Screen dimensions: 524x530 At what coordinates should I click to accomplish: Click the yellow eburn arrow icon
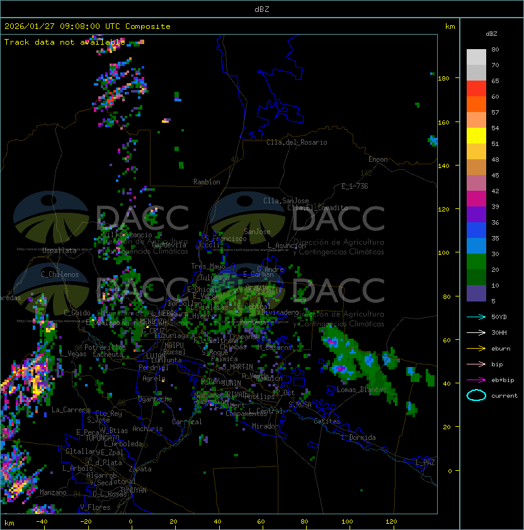tap(476, 348)
